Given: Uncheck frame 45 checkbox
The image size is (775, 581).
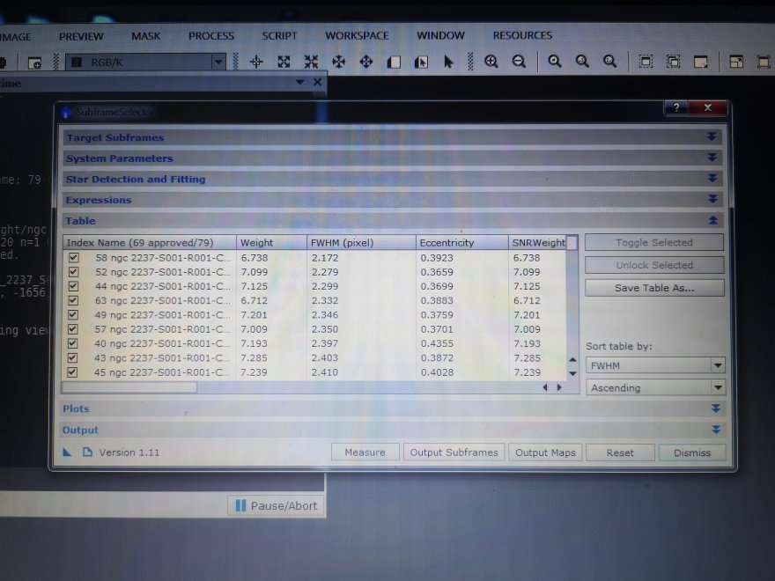Looking at the screenshot, I should pyautogui.click(x=72, y=372).
